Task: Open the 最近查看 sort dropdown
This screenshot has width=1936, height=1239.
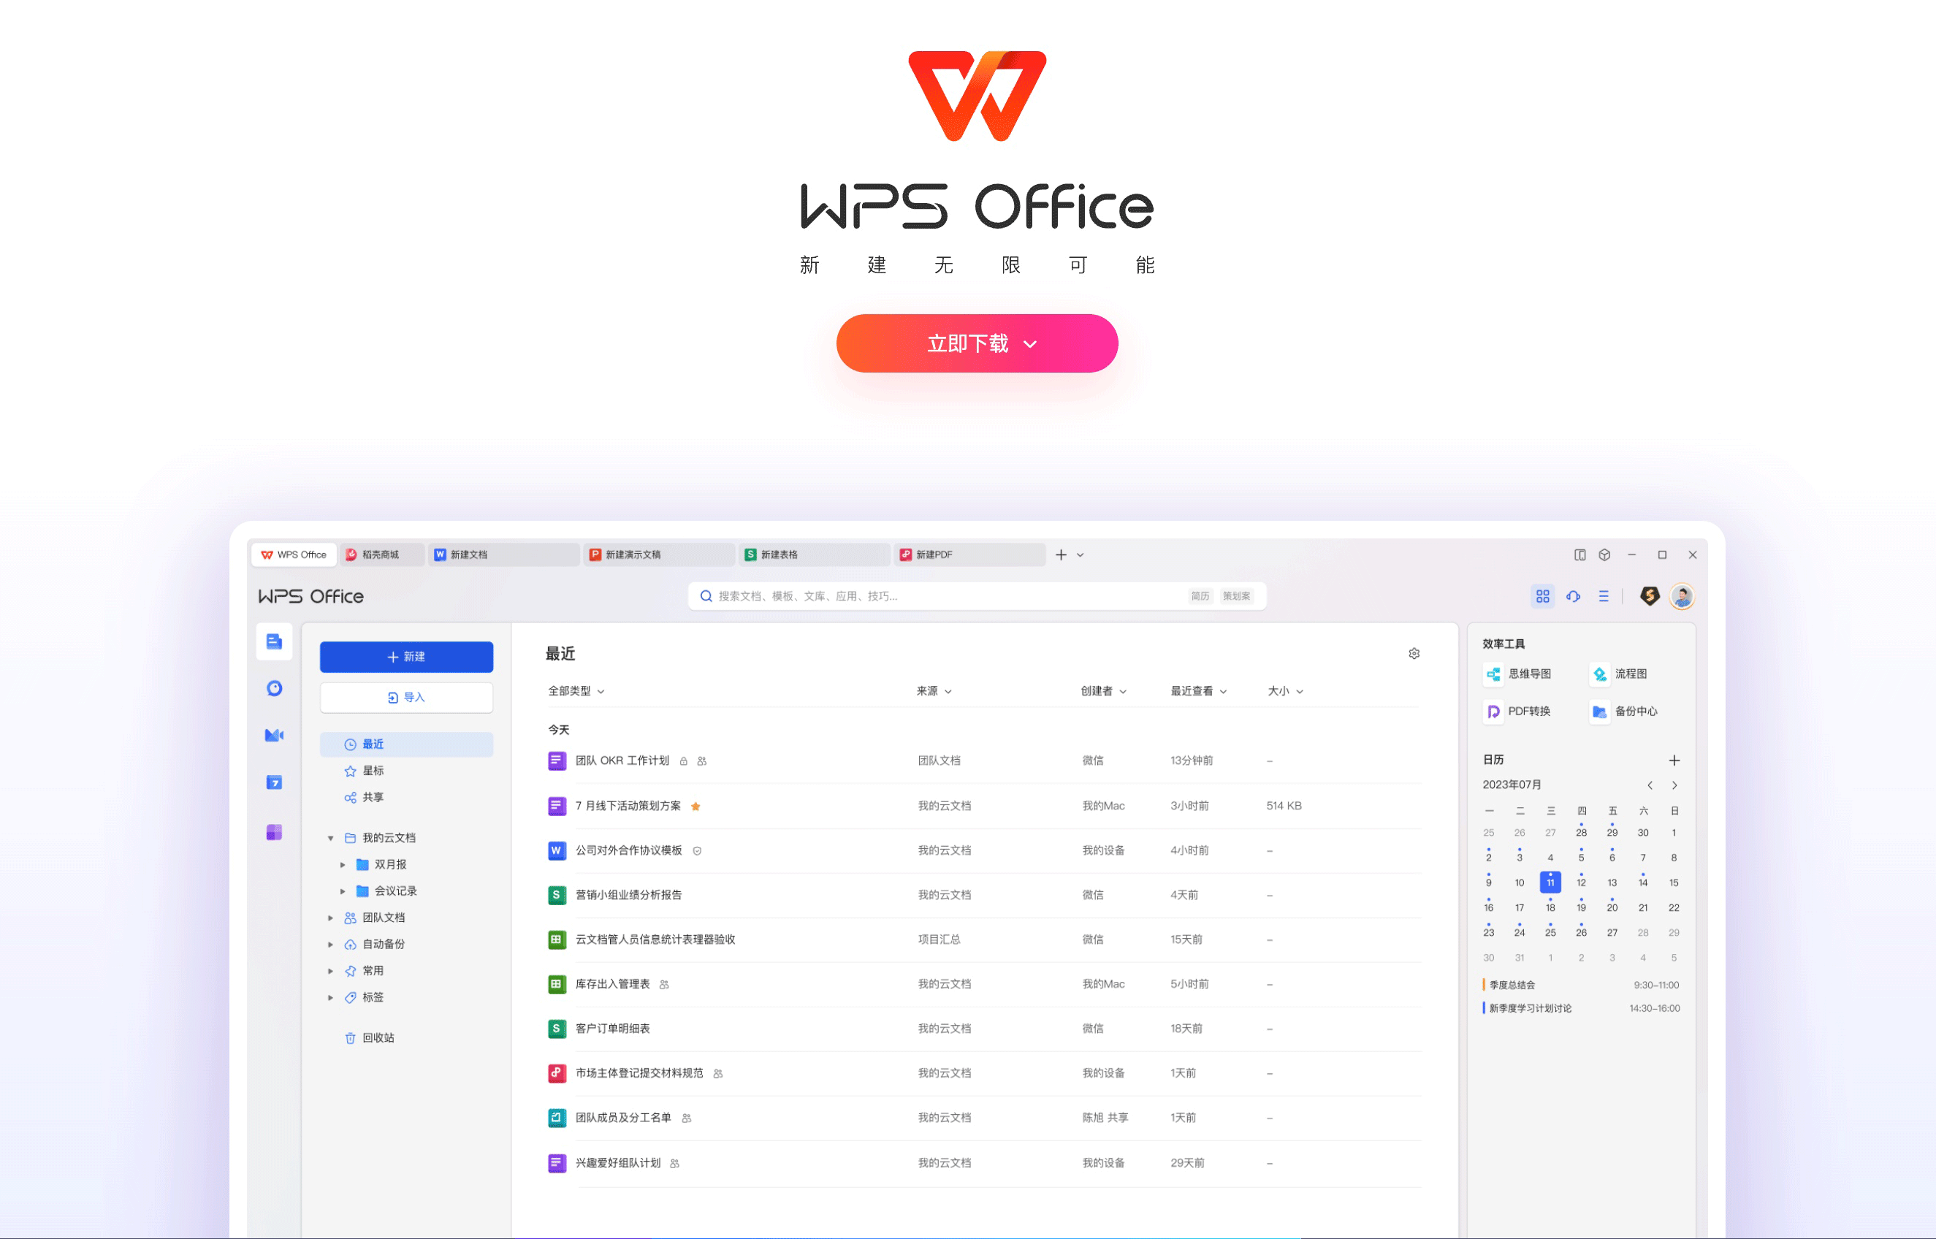Action: point(1198,692)
